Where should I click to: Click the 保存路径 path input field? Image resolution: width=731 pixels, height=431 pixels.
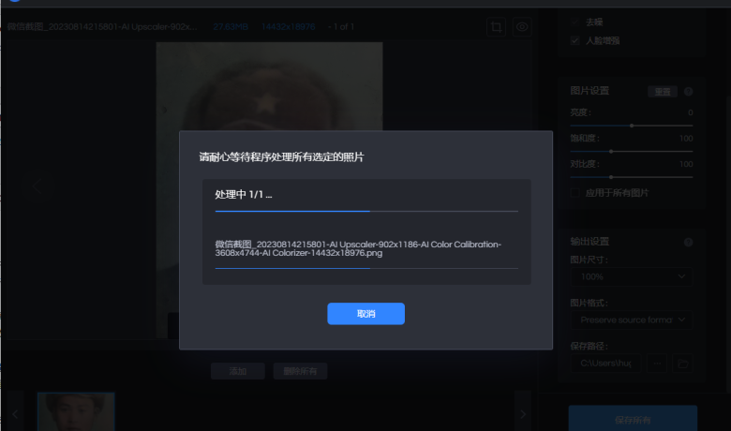point(605,363)
